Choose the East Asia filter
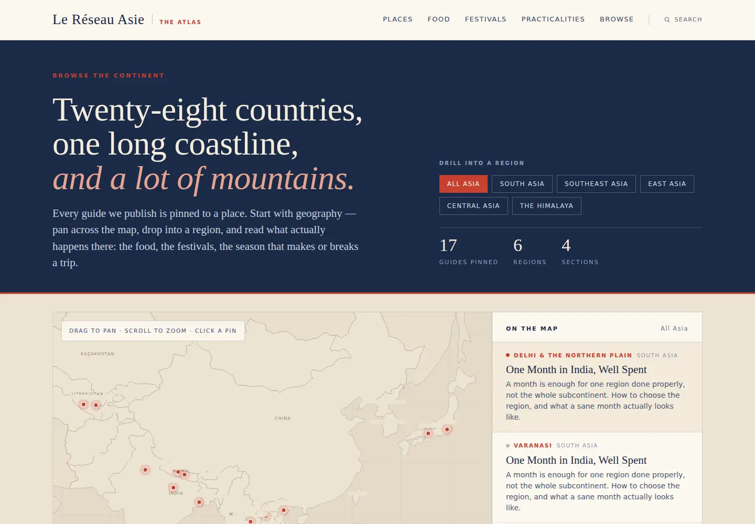755x524 pixels. click(x=667, y=184)
